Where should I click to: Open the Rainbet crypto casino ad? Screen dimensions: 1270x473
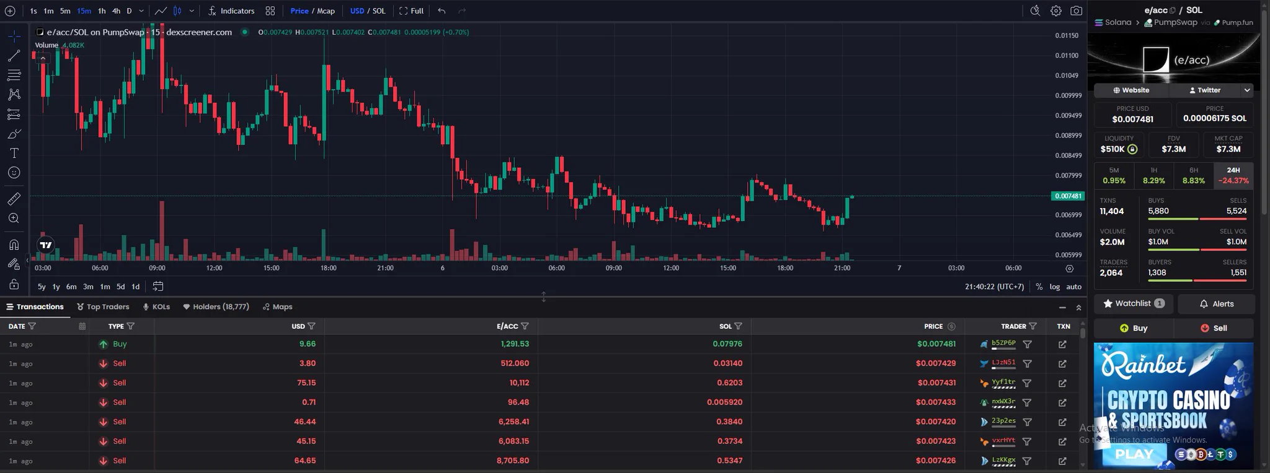(x=1173, y=406)
